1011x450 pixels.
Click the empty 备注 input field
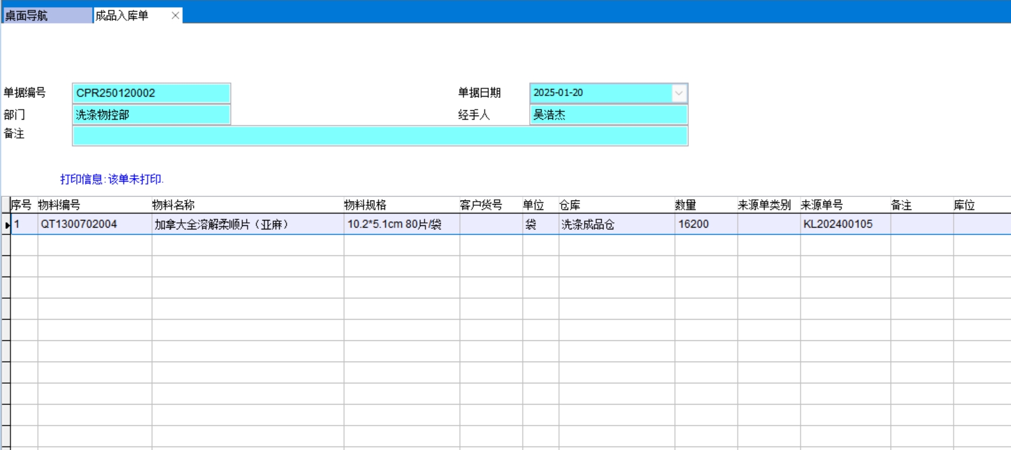(380, 136)
